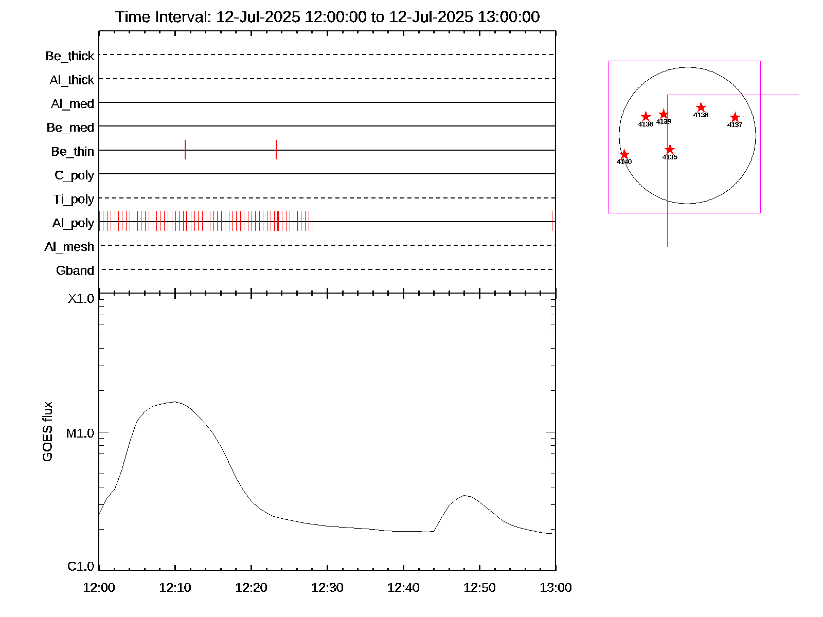Select the star marking active region 4139
This screenshot has width=823, height=617.
[664, 114]
